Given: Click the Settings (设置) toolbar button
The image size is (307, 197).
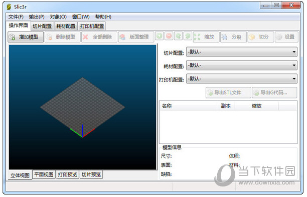Looking at the screenshot, I should pyautogui.click(x=286, y=37).
